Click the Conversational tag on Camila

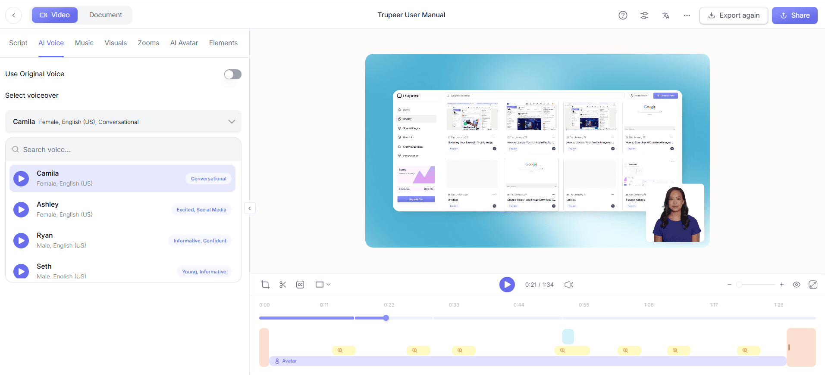coord(208,179)
